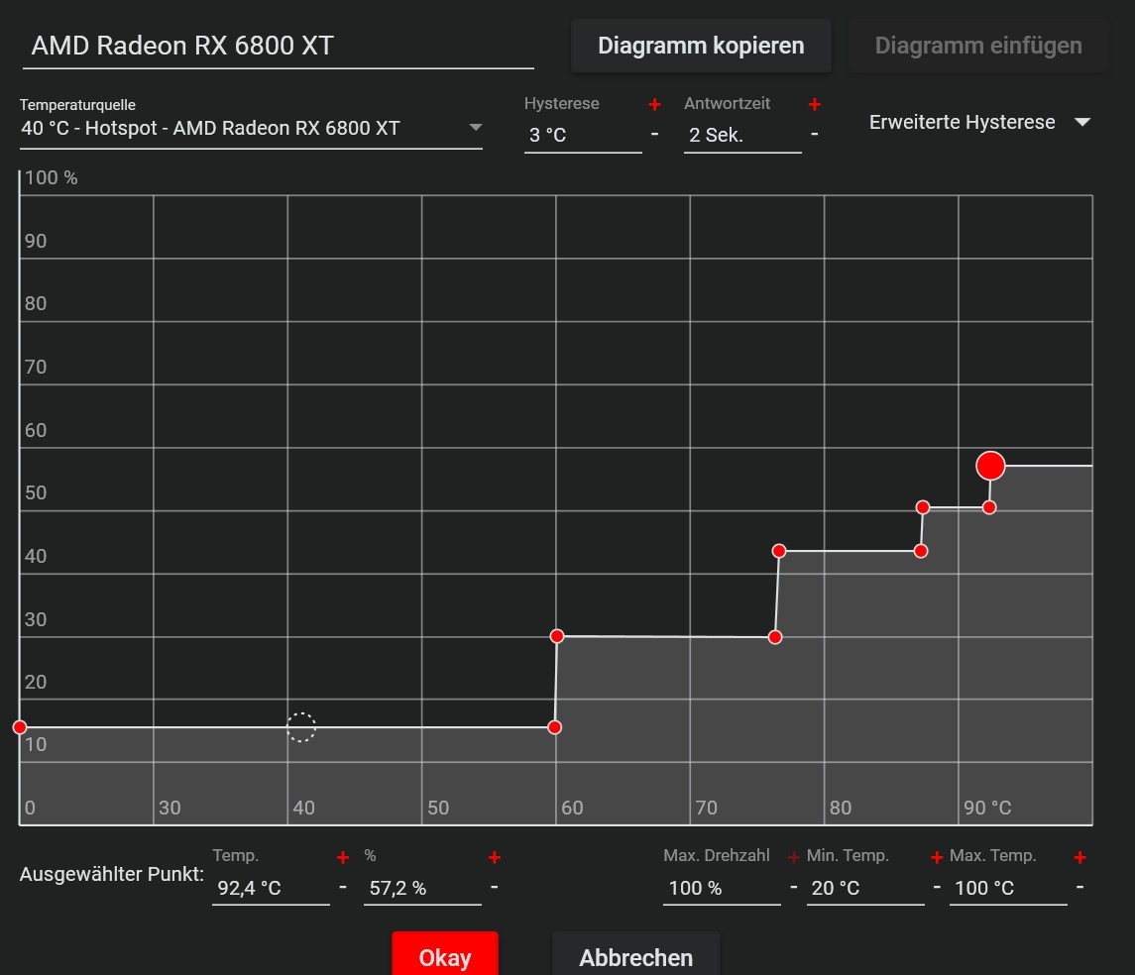The width and height of the screenshot is (1135, 975).
Task: Open the Temperaturquelle dropdown
Action: [251, 129]
